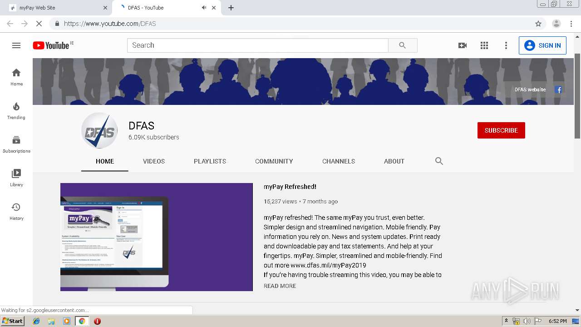Close the myPay Web Site tab

tap(105, 8)
